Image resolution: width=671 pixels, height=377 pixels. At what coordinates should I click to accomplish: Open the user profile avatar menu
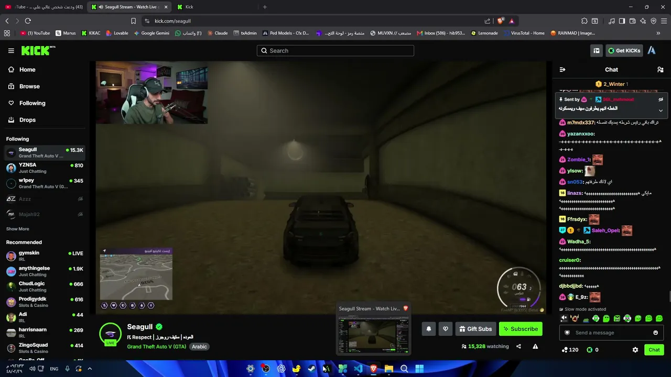point(652,51)
